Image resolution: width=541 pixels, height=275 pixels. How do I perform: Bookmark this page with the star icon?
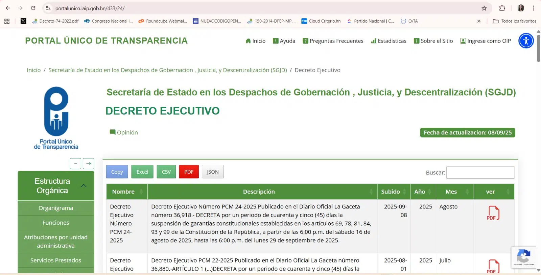(484, 8)
